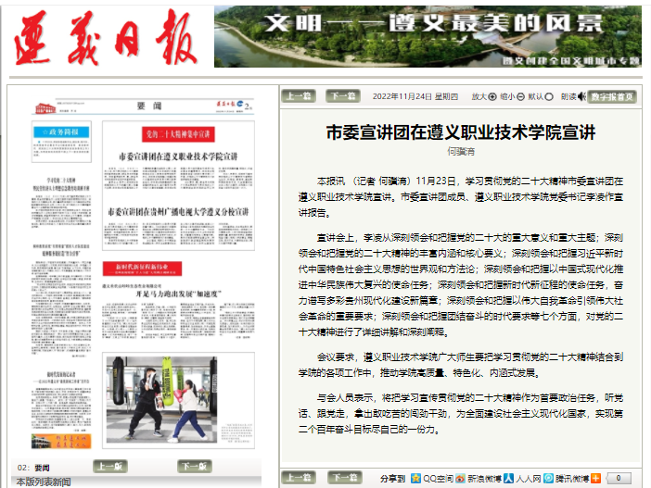Open more sharing options orange plus icon
This screenshot has width=651, height=488.
point(595,478)
